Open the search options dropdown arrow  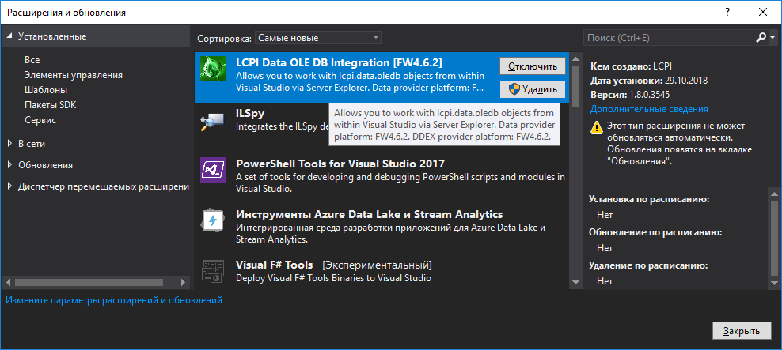[773, 38]
